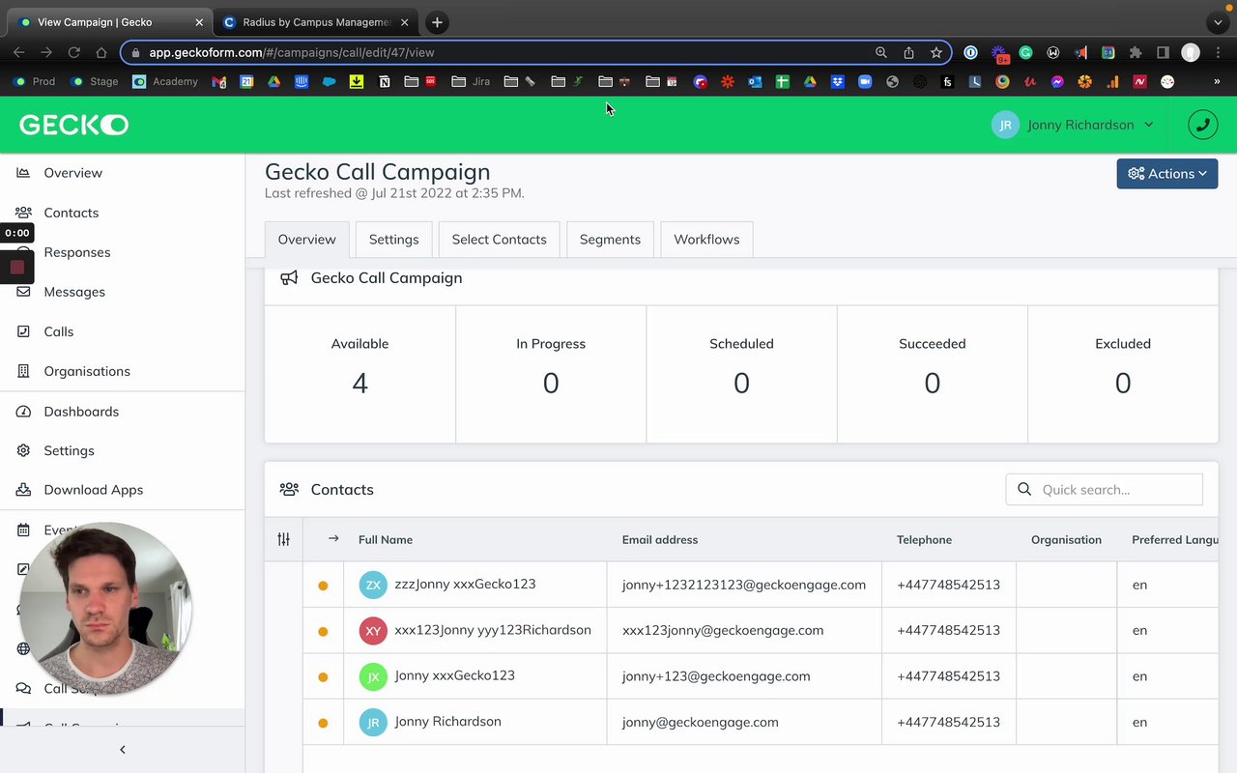Open the Overview sidebar item
The width and height of the screenshot is (1237, 773).
point(72,173)
